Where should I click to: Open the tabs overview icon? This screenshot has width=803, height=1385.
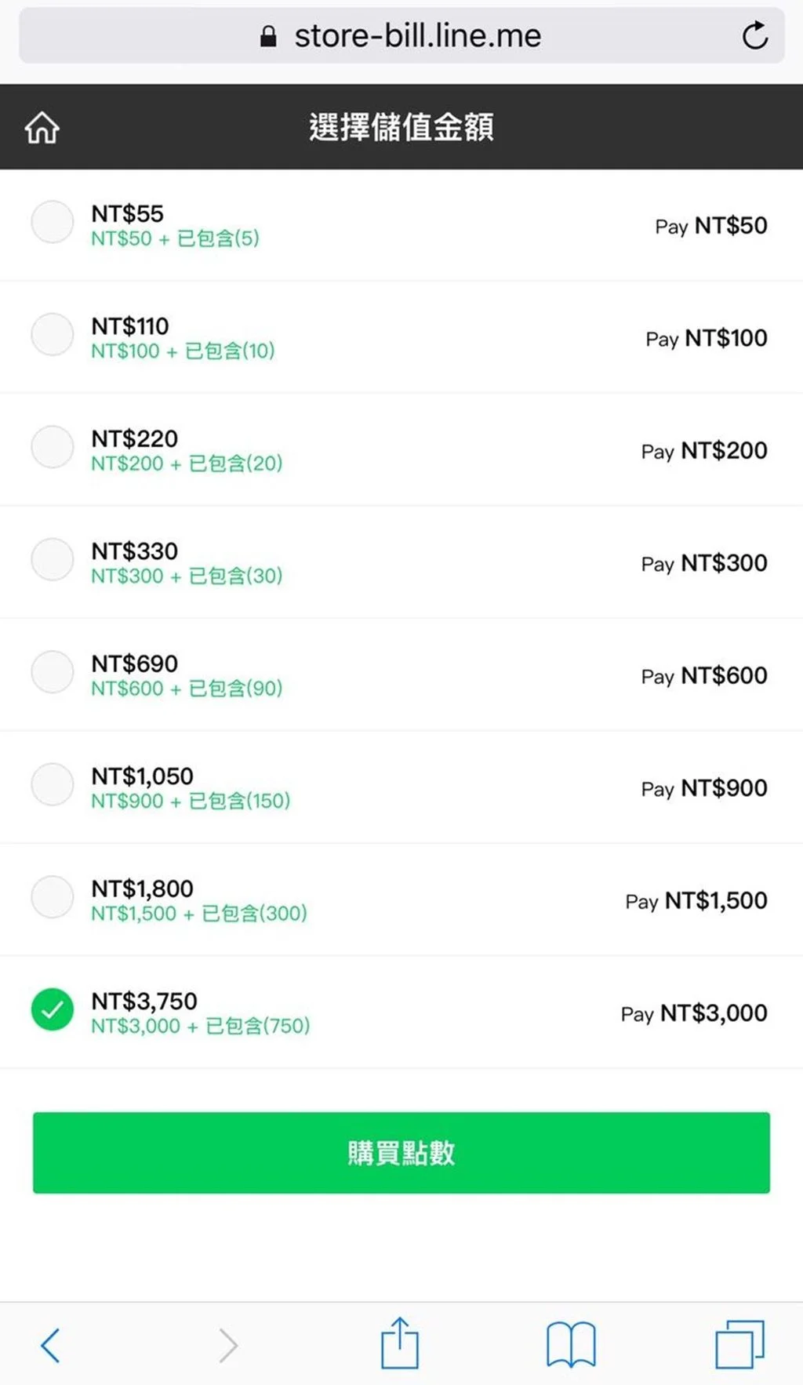(x=739, y=1344)
